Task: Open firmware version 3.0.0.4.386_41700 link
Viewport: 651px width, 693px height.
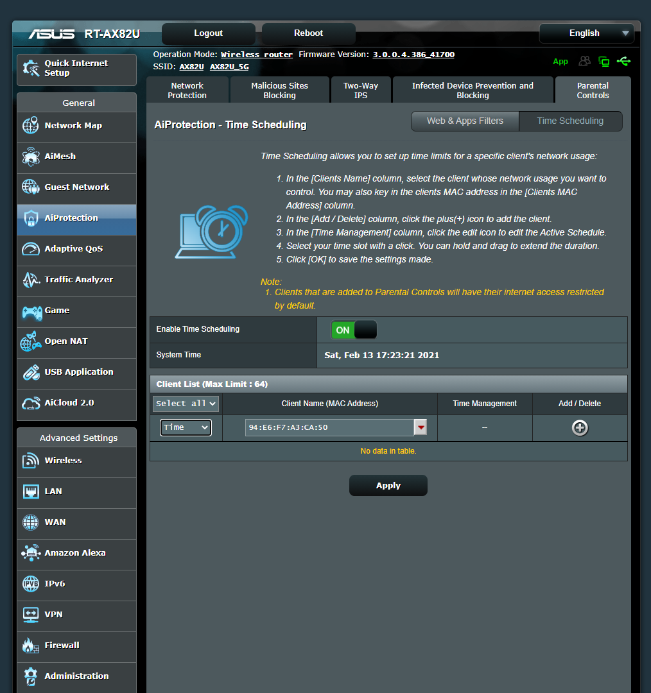Action: tap(413, 55)
